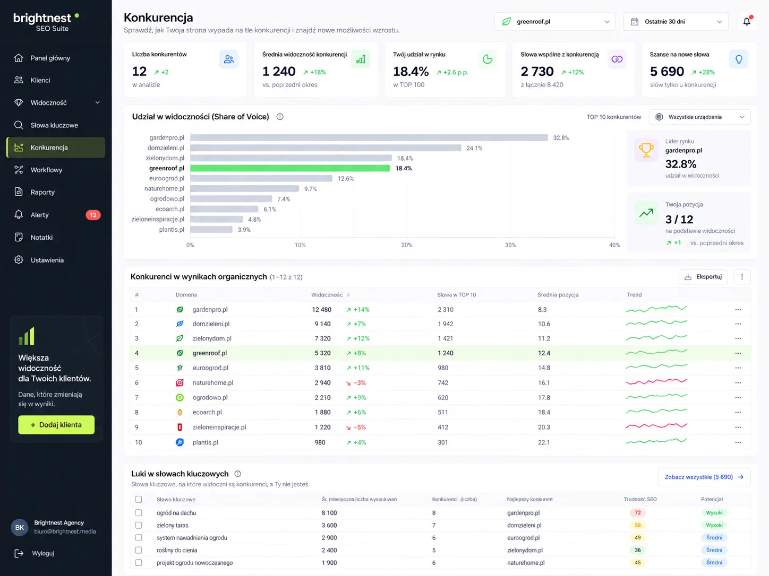This screenshot has height=576, width=769.
Task: Click the 'TOP 10 konkurentów' label
Action: pyautogui.click(x=613, y=117)
